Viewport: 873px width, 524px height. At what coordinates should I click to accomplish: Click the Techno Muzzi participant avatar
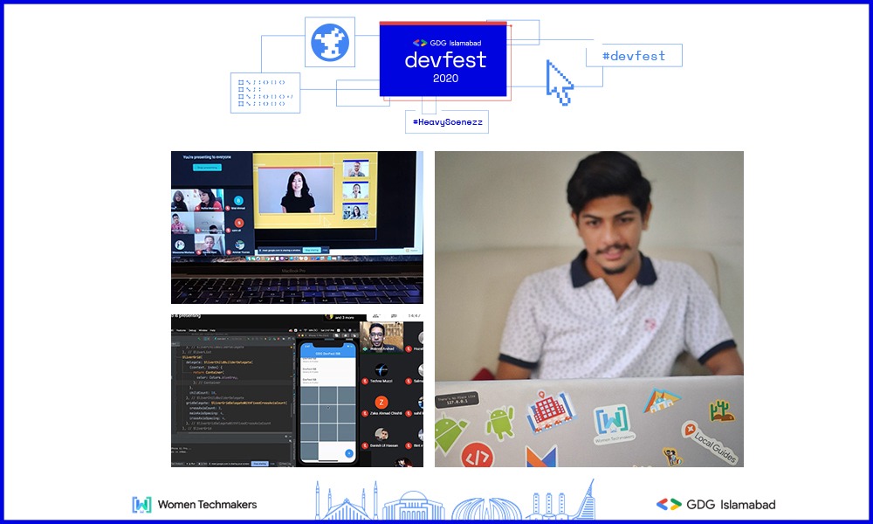(382, 369)
